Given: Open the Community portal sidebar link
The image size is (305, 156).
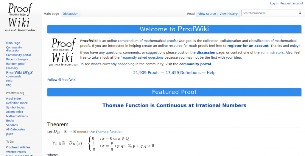Looking at the screenshot, I should coord(18,55).
